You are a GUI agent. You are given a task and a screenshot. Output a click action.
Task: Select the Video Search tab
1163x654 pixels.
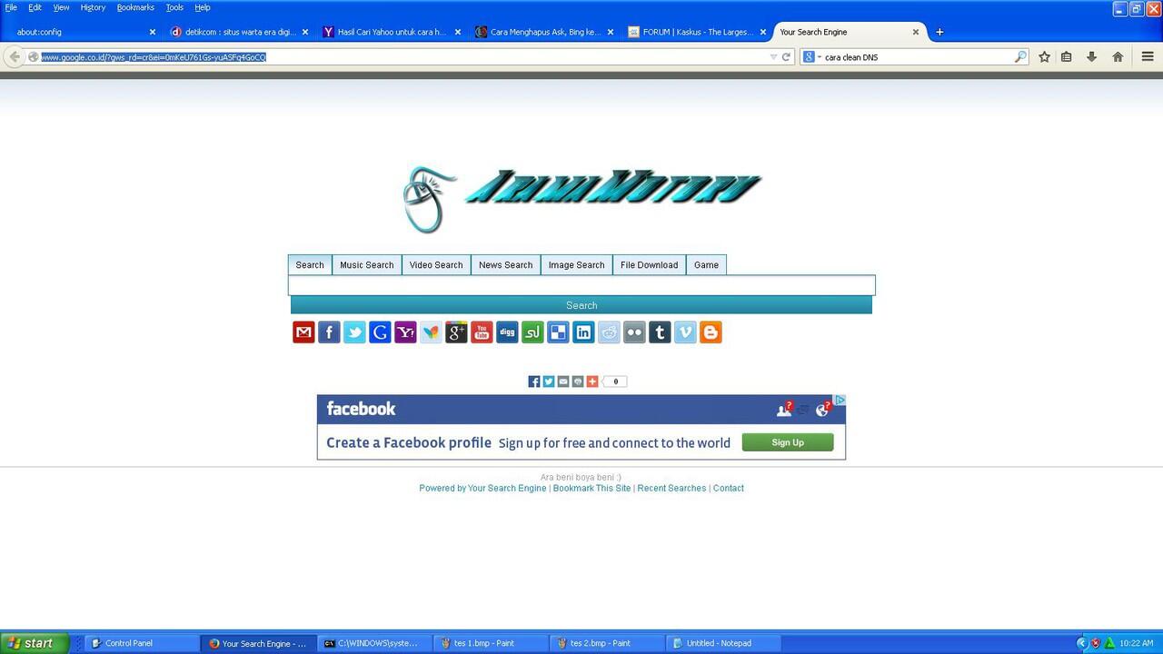click(x=436, y=265)
